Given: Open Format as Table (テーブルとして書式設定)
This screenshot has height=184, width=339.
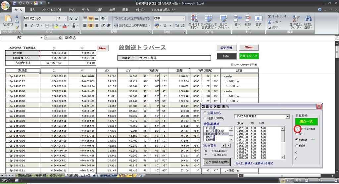Looking at the screenshot, I should (209, 22).
